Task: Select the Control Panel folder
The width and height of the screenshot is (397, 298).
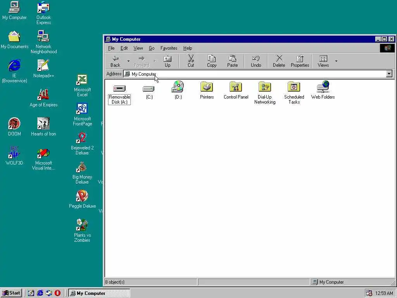Action: point(236,90)
